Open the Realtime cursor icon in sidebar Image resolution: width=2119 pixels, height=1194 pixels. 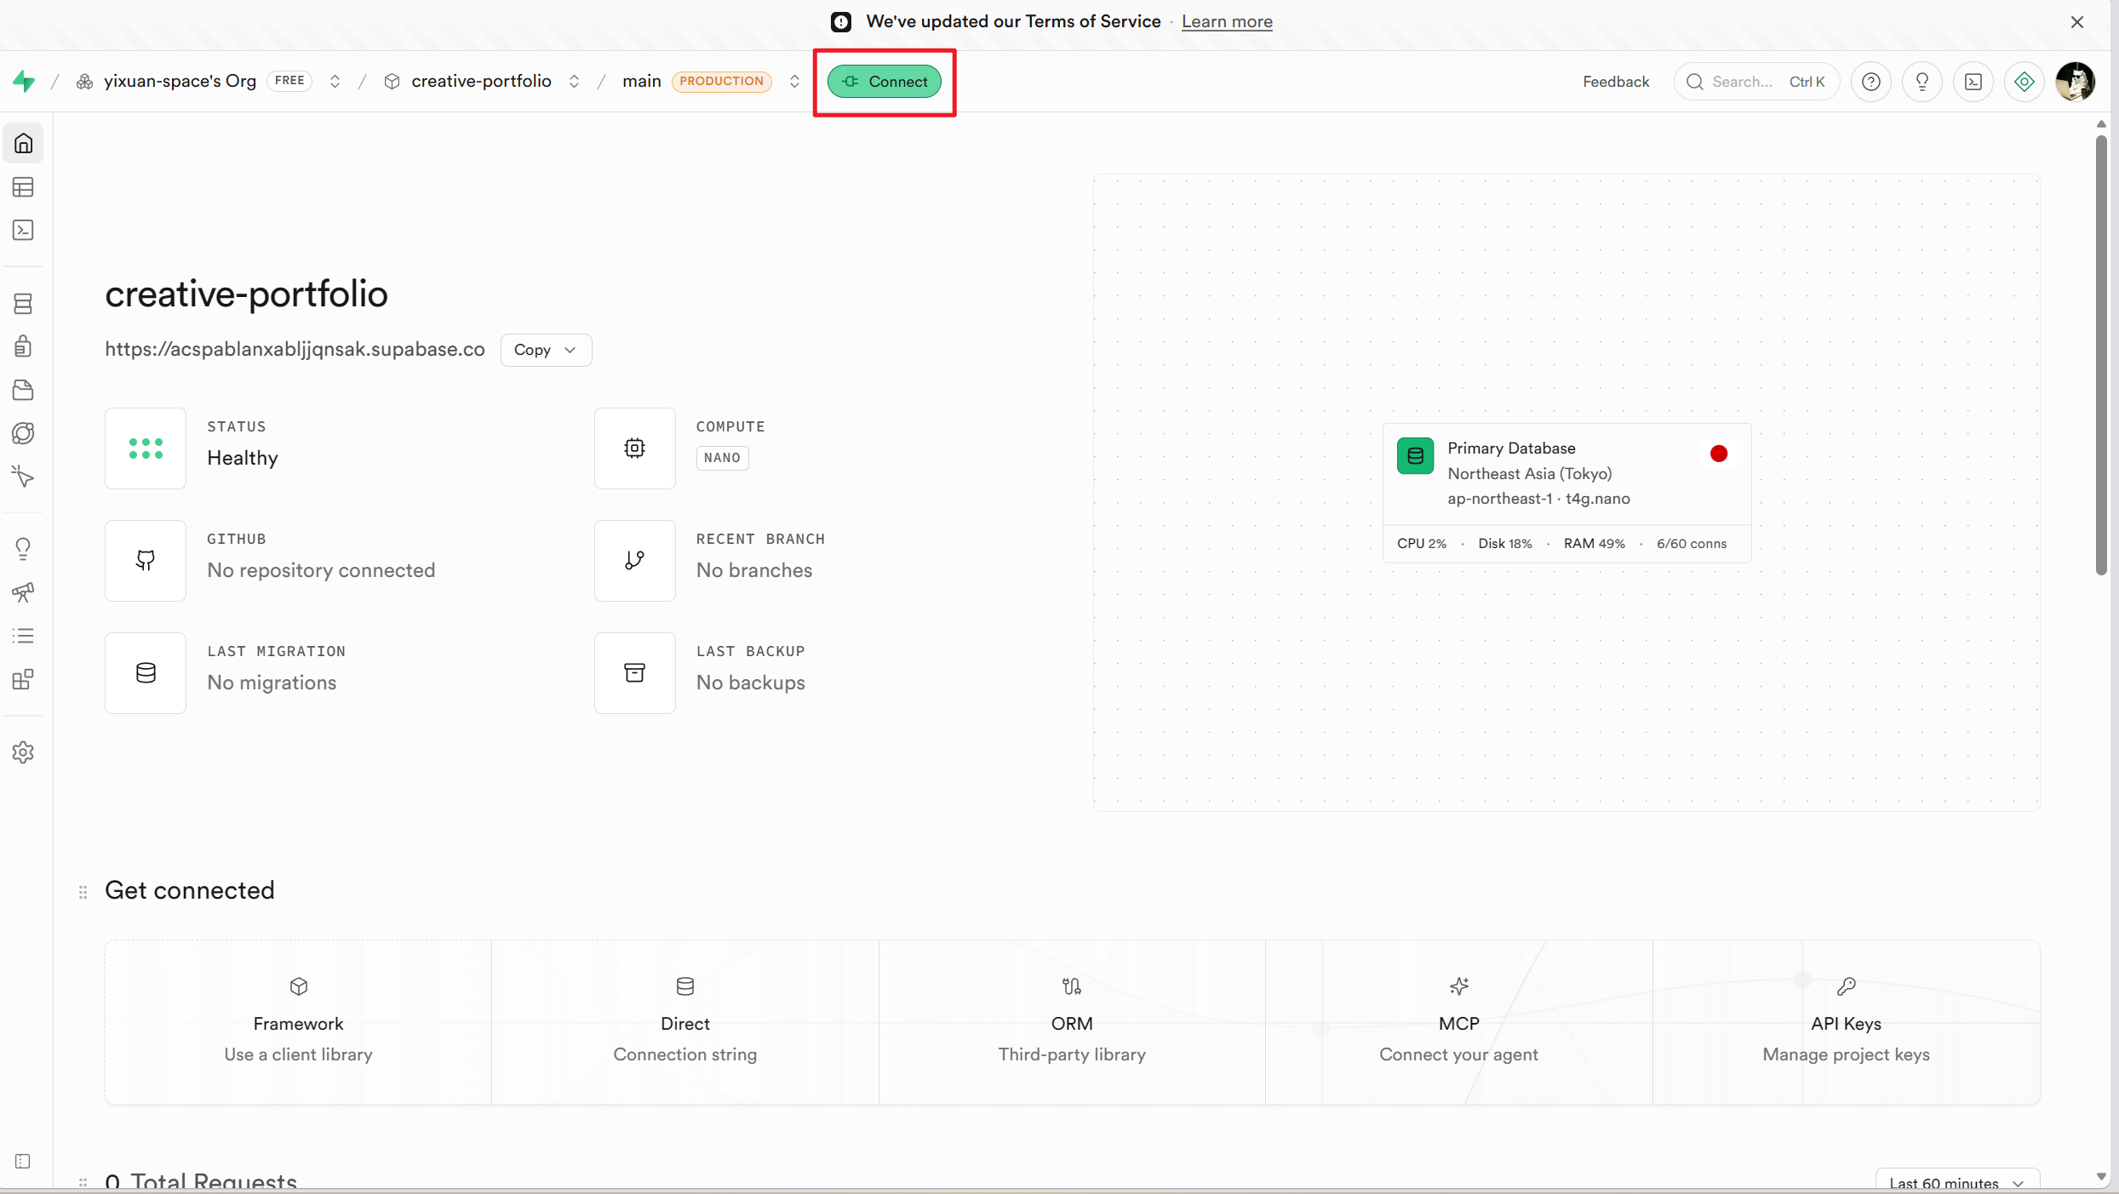pos(23,477)
